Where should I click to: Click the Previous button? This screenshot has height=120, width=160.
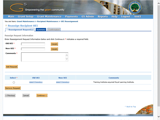coord(10,95)
